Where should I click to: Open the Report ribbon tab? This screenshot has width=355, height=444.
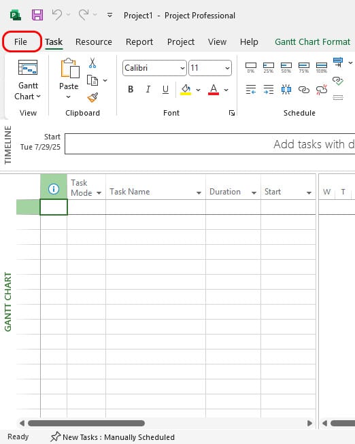point(139,42)
